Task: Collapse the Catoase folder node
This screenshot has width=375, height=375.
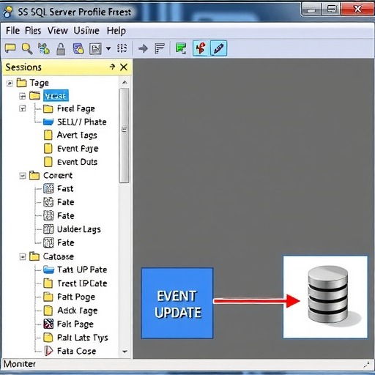Action: 23,256
